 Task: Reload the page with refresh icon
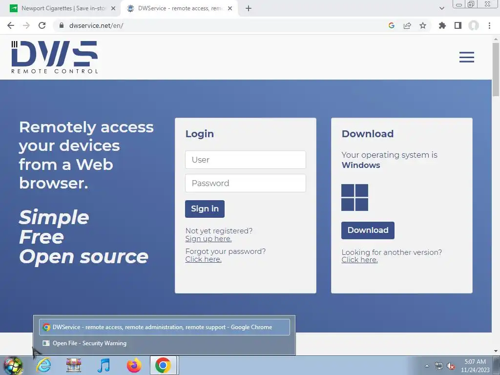pos(42,25)
